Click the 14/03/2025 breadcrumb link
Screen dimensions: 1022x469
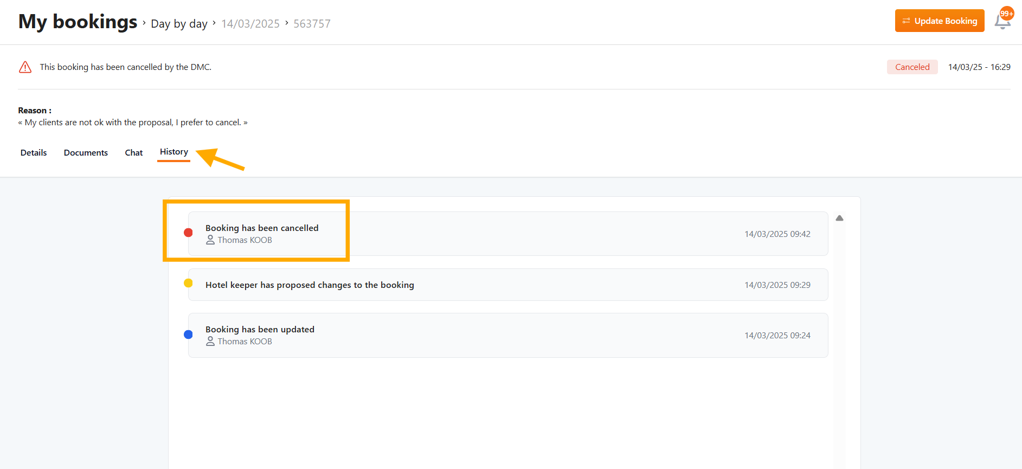click(x=250, y=24)
